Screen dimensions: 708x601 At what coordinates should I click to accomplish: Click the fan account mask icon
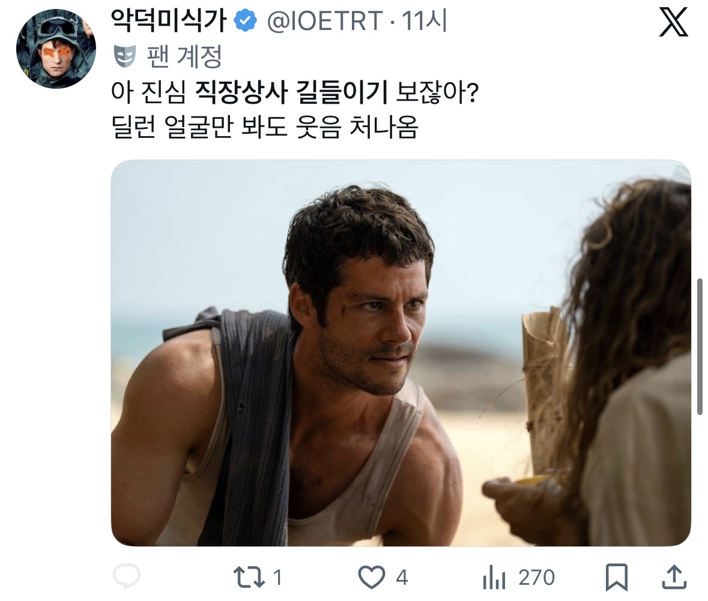(124, 56)
